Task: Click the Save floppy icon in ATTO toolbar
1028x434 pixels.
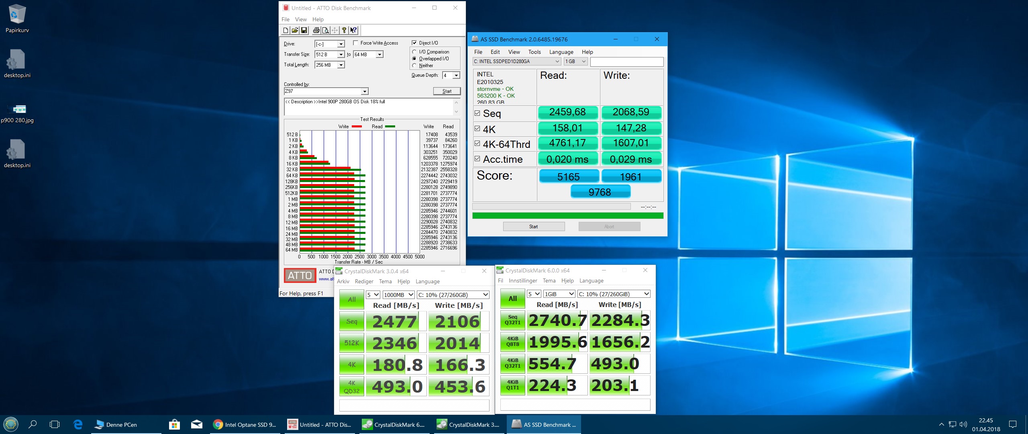Action: [304, 30]
